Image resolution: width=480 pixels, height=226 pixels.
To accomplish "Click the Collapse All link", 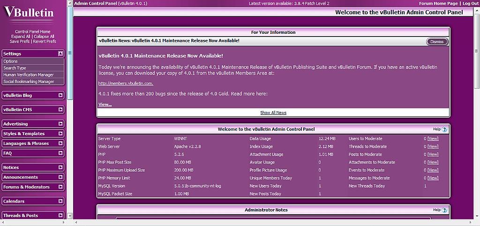I will 44,37.
